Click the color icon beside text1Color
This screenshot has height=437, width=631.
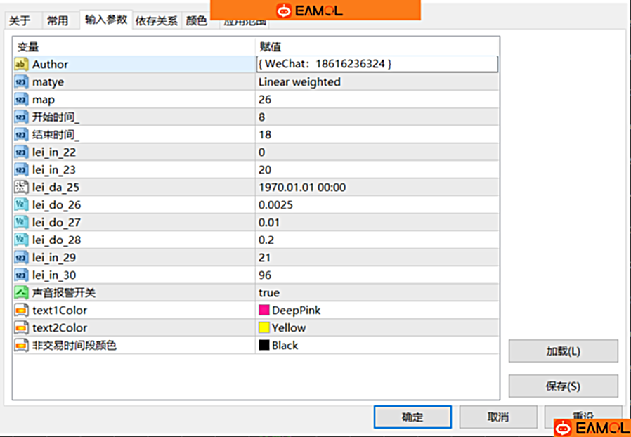coord(20,311)
